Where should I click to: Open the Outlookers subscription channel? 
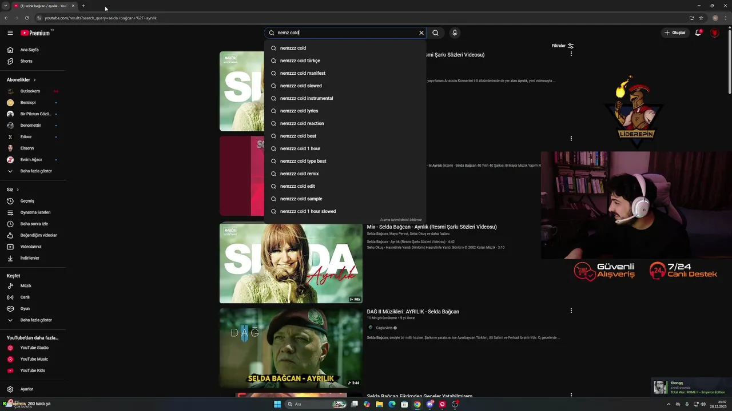point(33,91)
